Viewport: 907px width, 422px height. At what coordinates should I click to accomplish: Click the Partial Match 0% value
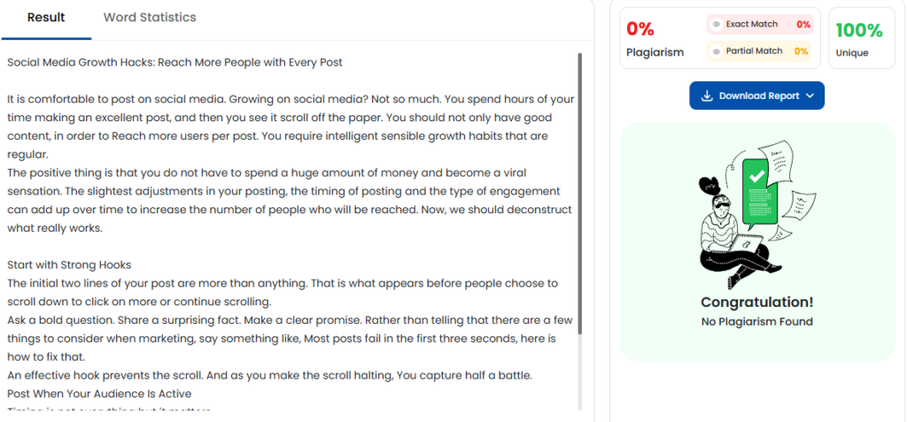(x=801, y=51)
